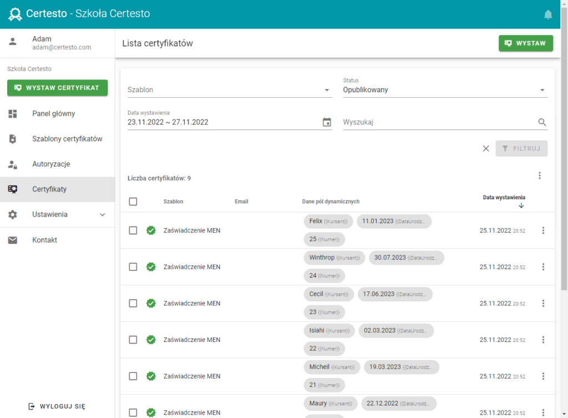This screenshot has width=568, height=418.
Task: Click the Cecil Kursant chip
Action: pos(328,294)
